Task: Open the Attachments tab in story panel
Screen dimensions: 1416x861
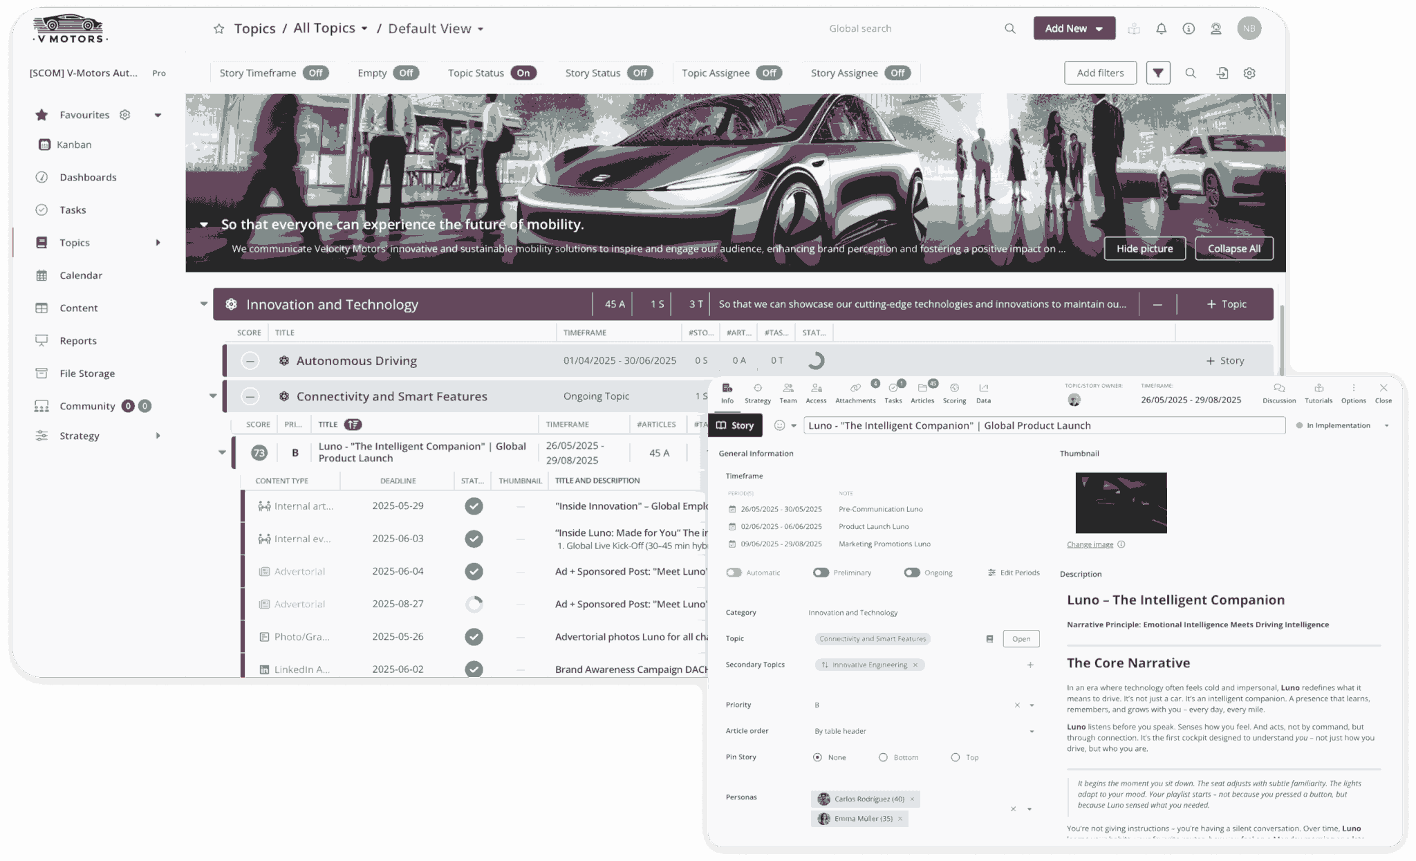Action: click(x=855, y=394)
